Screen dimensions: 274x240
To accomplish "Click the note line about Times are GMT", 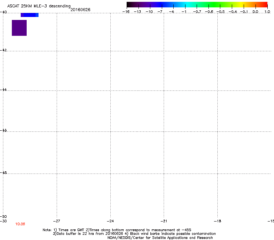I will click(117, 230).
